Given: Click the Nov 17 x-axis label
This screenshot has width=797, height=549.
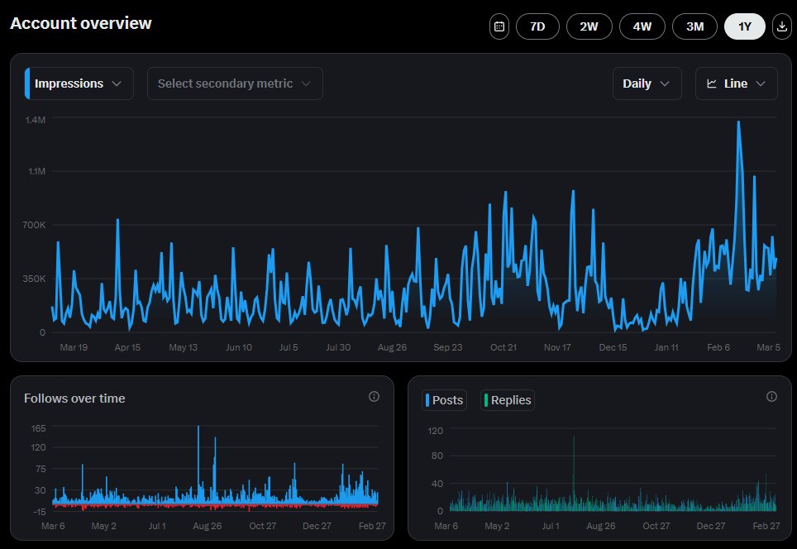Looking at the screenshot, I should [x=557, y=347].
